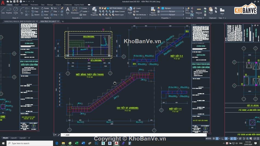Open the Insert ribbon tab
The width and height of the screenshot is (260, 146).
coord(17,5)
